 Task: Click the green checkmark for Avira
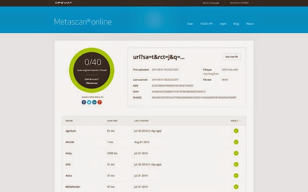coord(236,176)
